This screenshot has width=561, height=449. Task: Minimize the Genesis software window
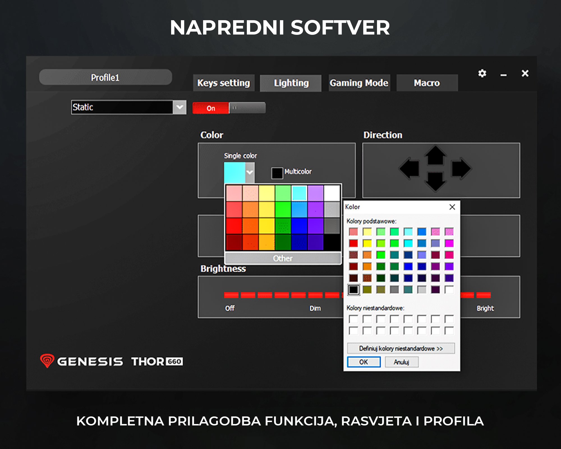click(x=503, y=75)
